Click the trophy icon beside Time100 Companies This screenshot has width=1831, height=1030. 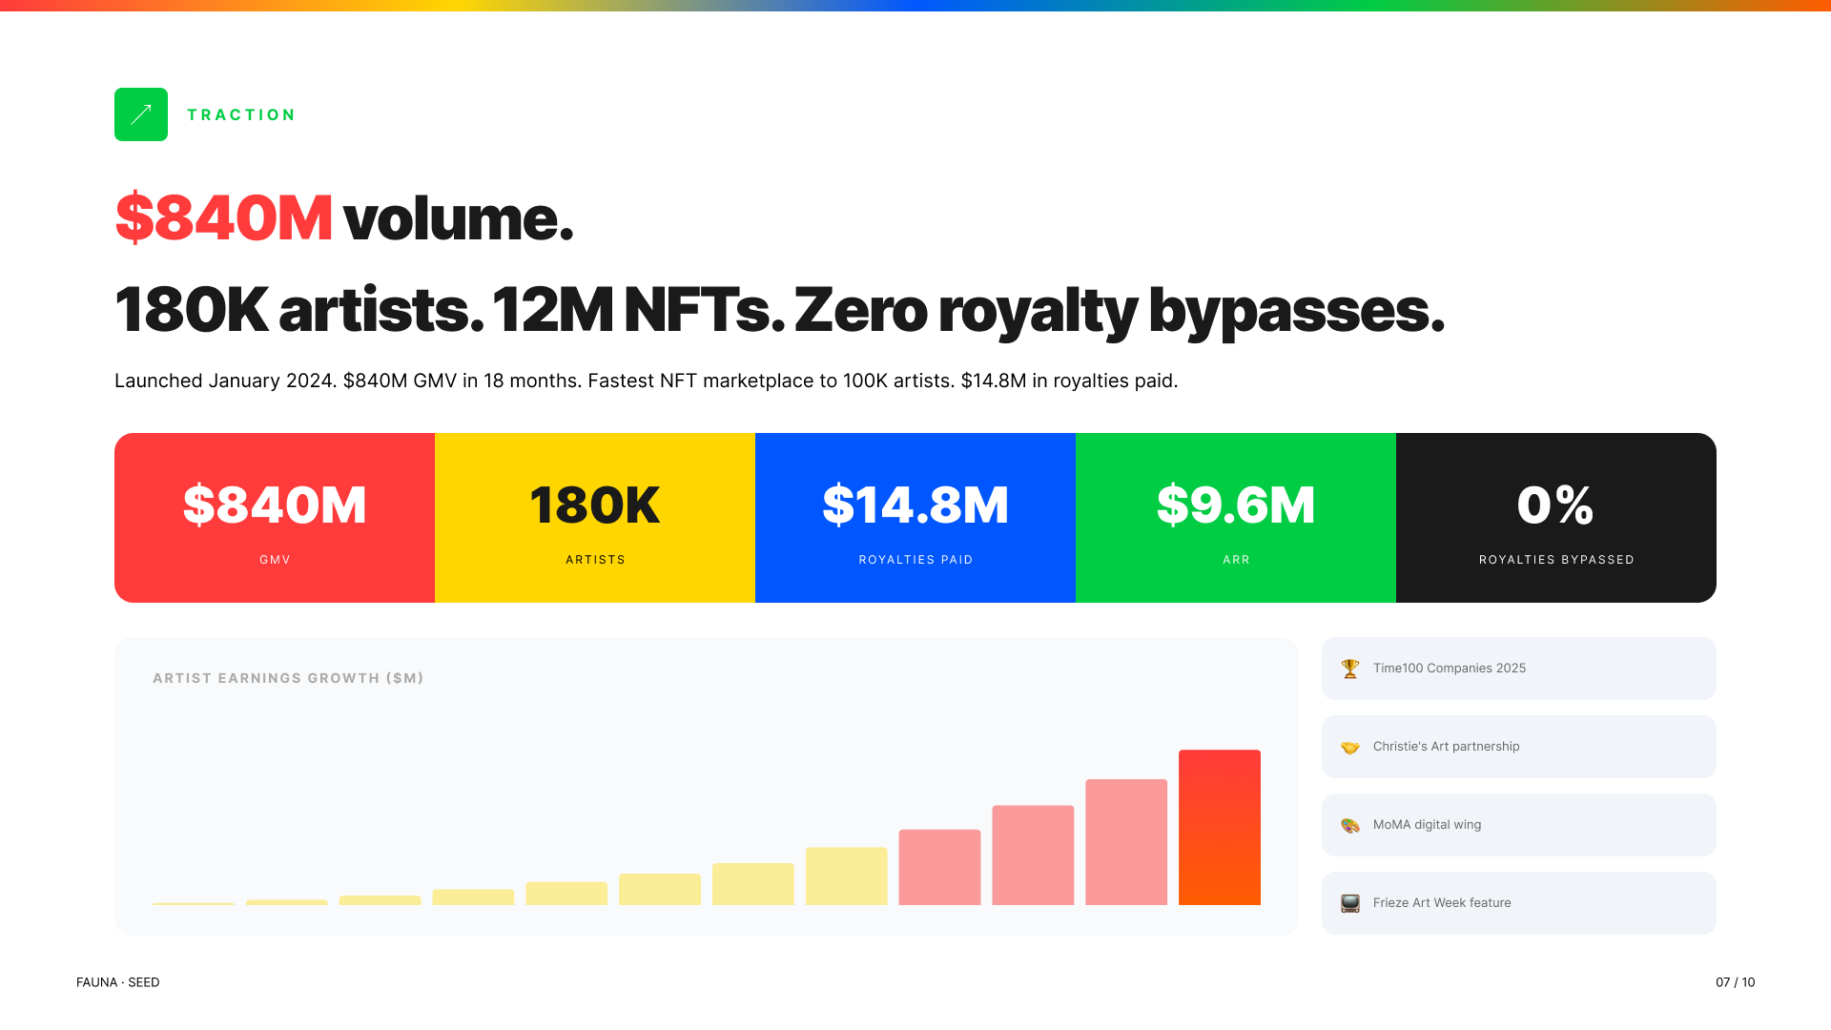coord(1349,669)
